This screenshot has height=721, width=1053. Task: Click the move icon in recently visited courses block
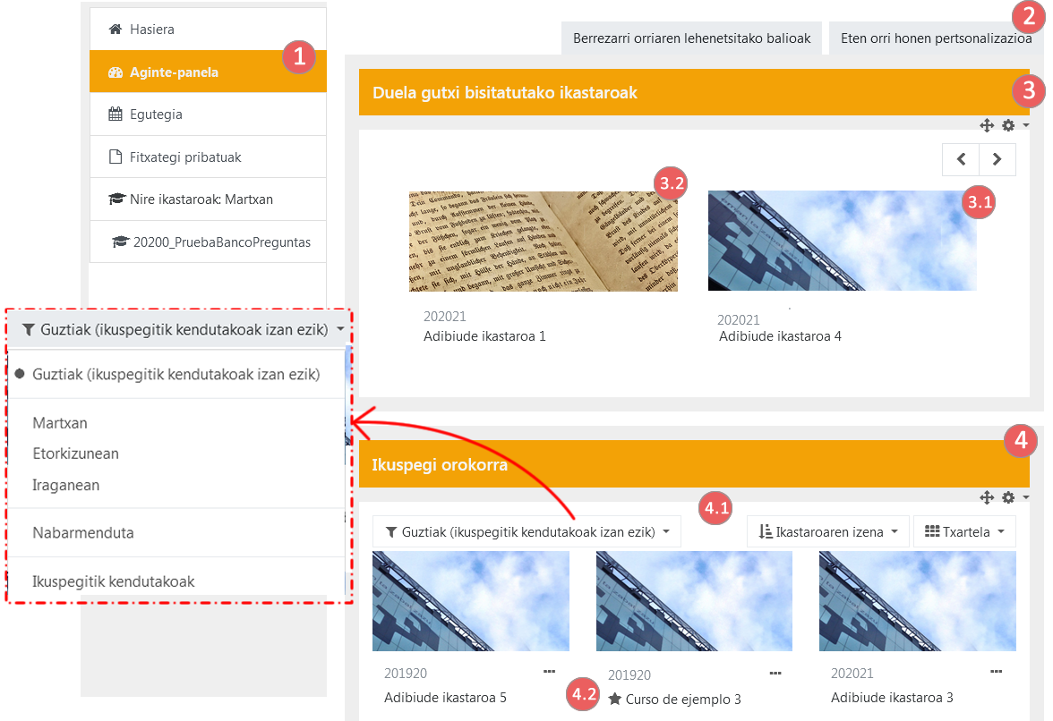(987, 126)
